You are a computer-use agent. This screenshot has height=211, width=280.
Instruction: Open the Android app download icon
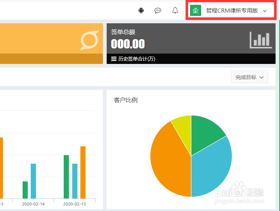coord(141,10)
